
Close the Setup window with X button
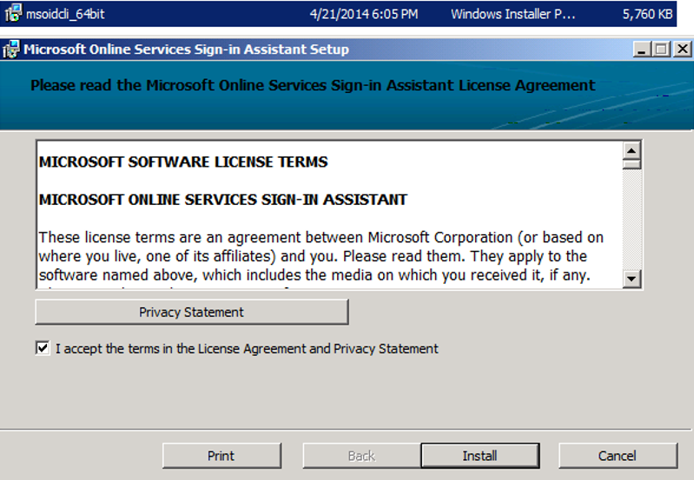[x=680, y=49]
